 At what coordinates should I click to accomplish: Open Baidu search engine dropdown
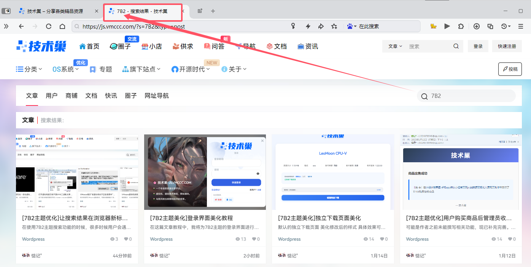pyautogui.click(x=352, y=26)
